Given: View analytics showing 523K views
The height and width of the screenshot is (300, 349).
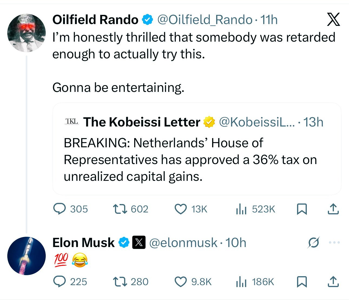Looking at the screenshot, I should point(241,209).
